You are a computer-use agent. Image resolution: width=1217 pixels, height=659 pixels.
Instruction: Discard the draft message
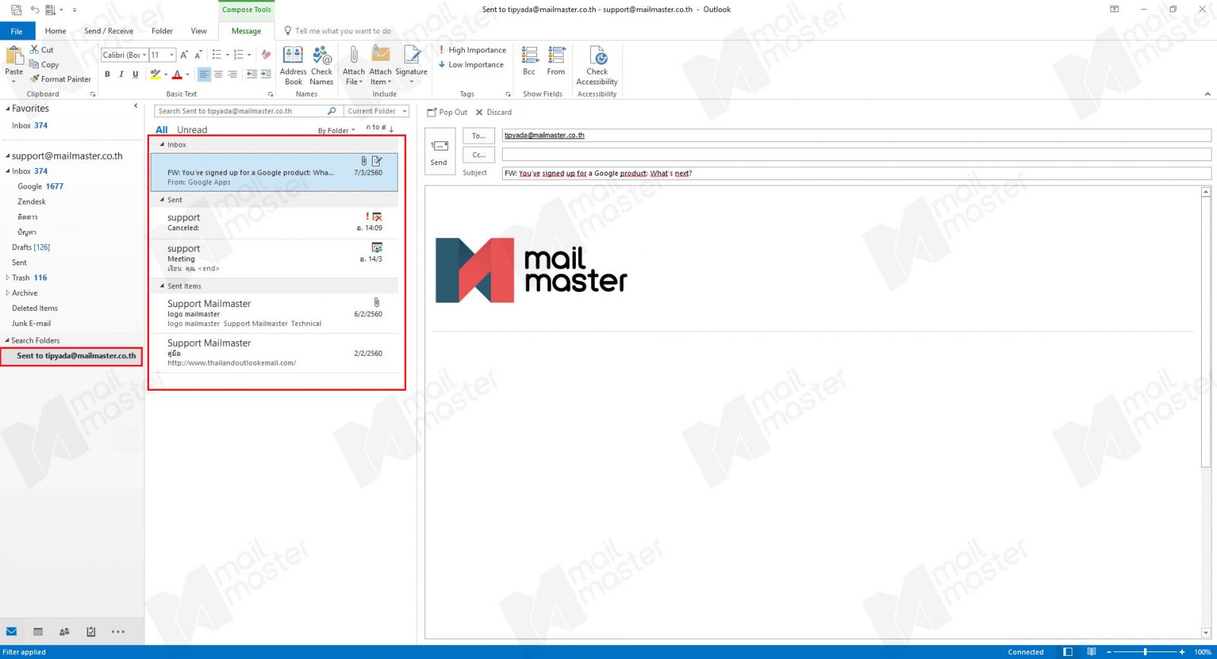point(494,112)
